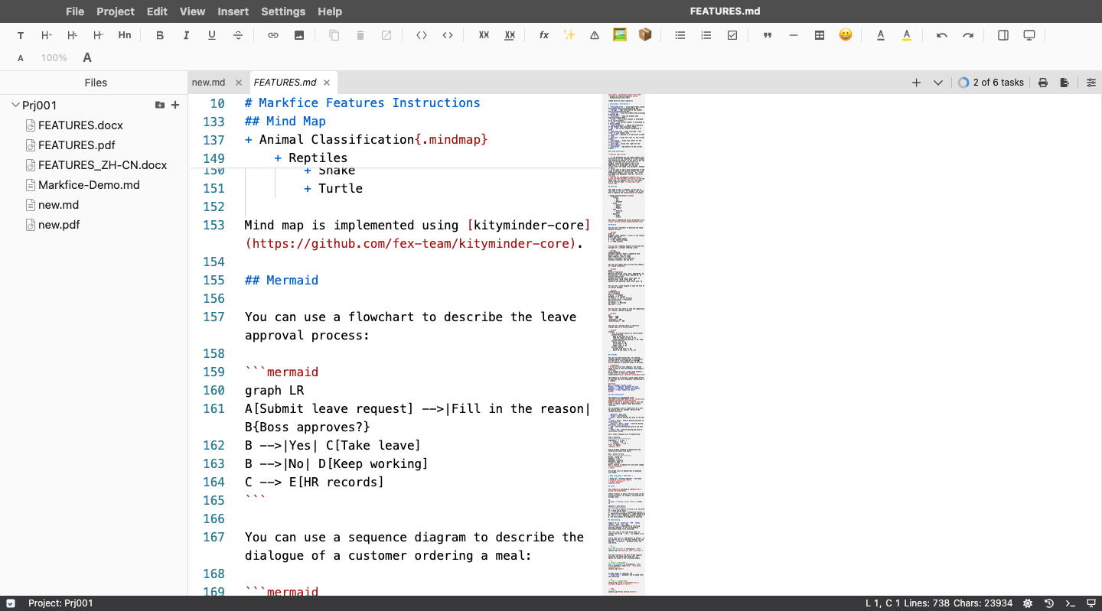Toggle presentation screen mode
1102x611 pixels.
(x=1029, y=35)
